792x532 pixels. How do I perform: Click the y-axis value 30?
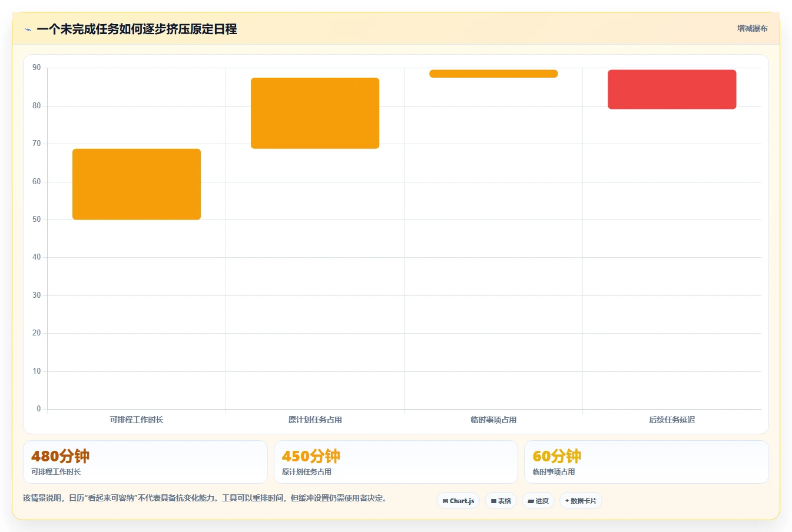pyautogui.click(x=37, y=295)
